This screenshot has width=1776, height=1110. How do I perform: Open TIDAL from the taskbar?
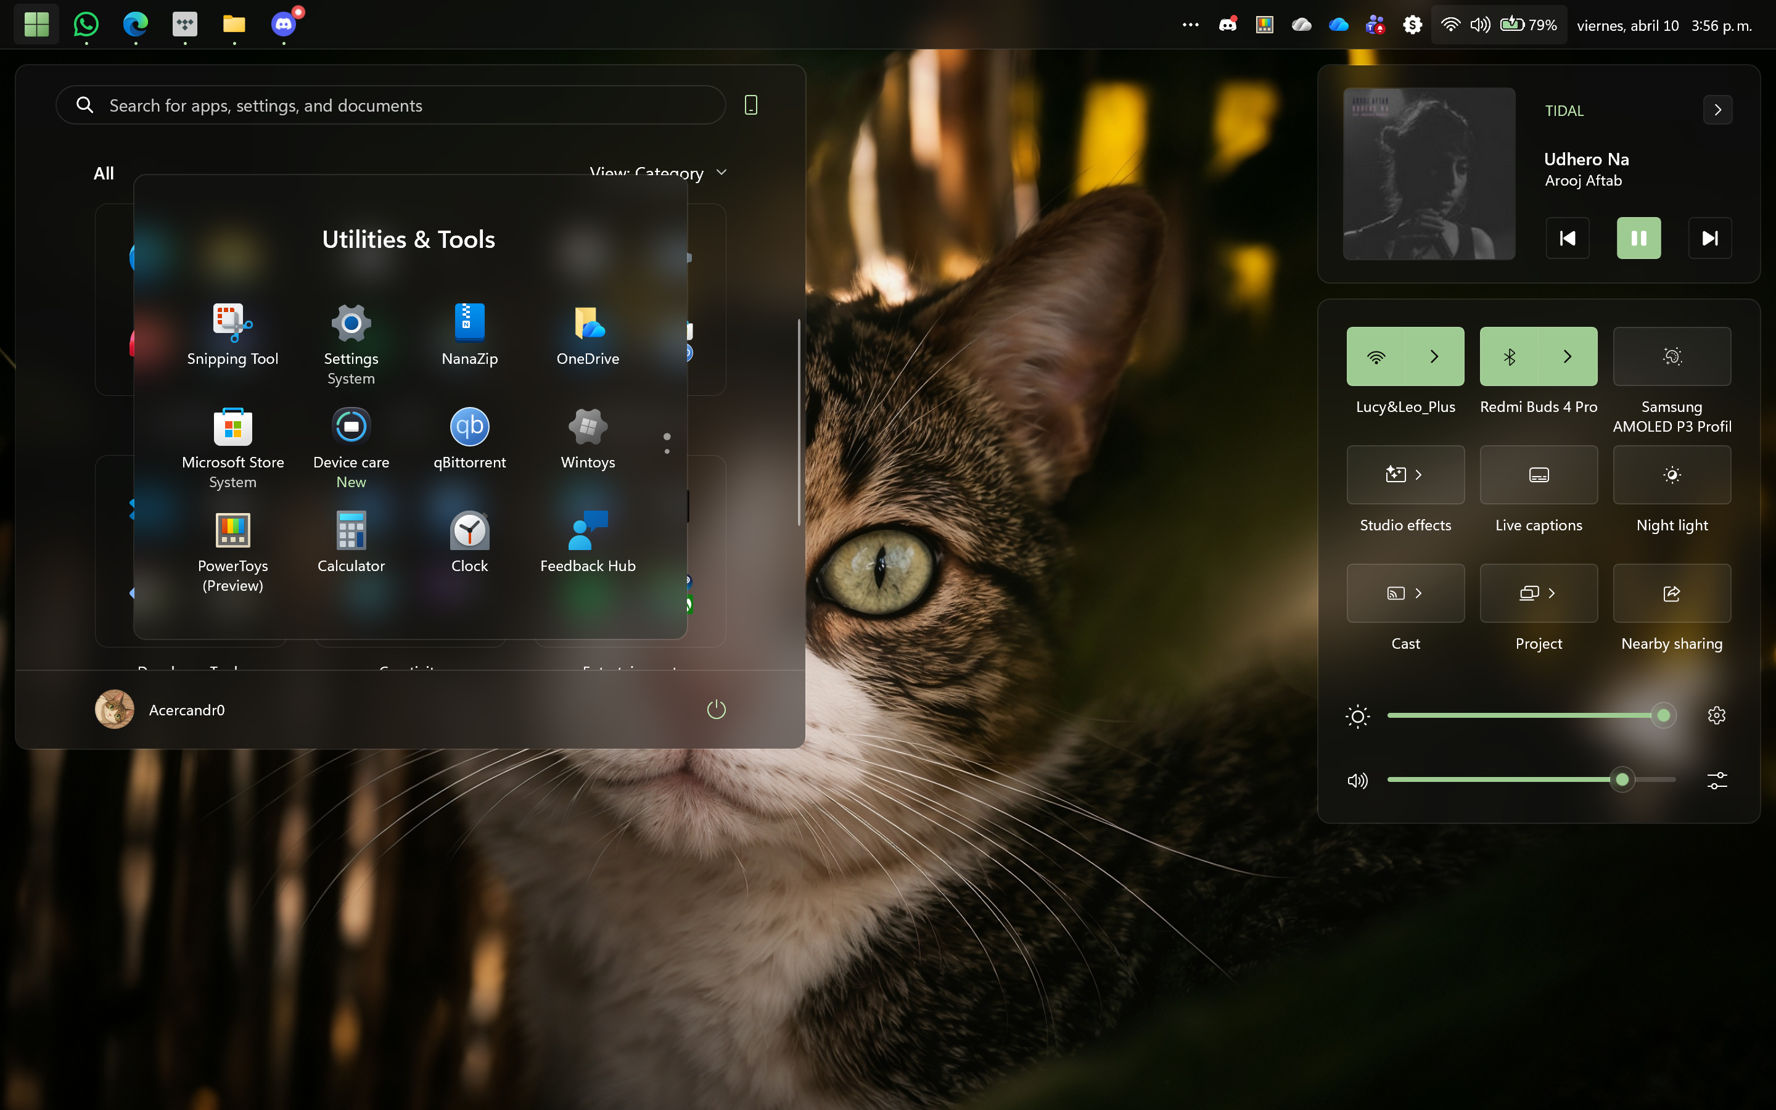(x=185, y=24)
